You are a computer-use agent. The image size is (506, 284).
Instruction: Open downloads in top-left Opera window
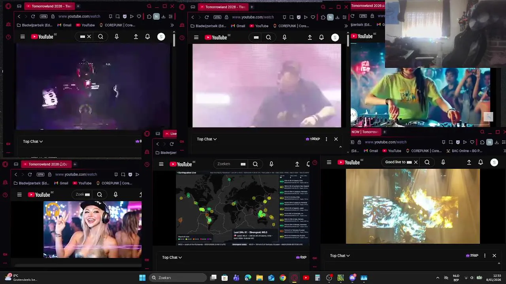(163, 17)
